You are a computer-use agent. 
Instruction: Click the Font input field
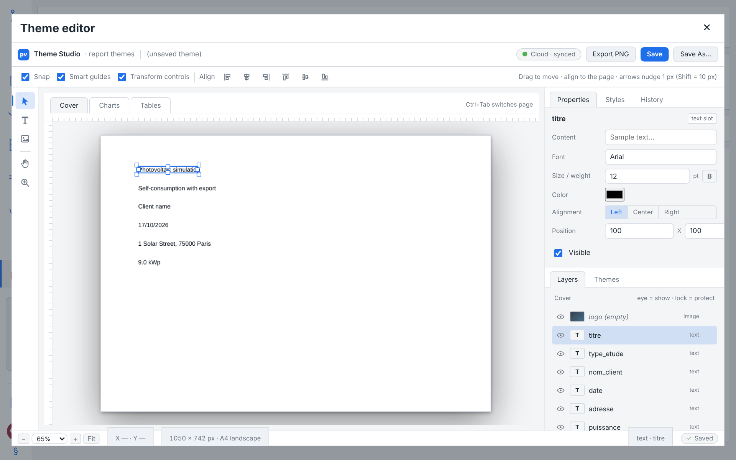point(661,157)
